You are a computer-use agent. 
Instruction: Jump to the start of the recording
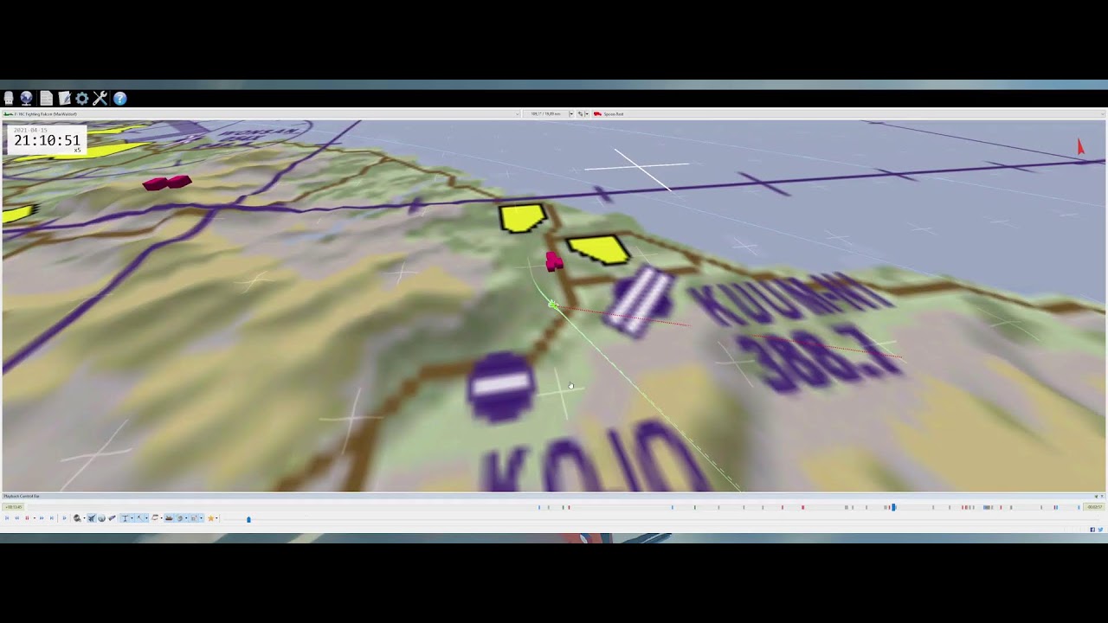point(7,518)
